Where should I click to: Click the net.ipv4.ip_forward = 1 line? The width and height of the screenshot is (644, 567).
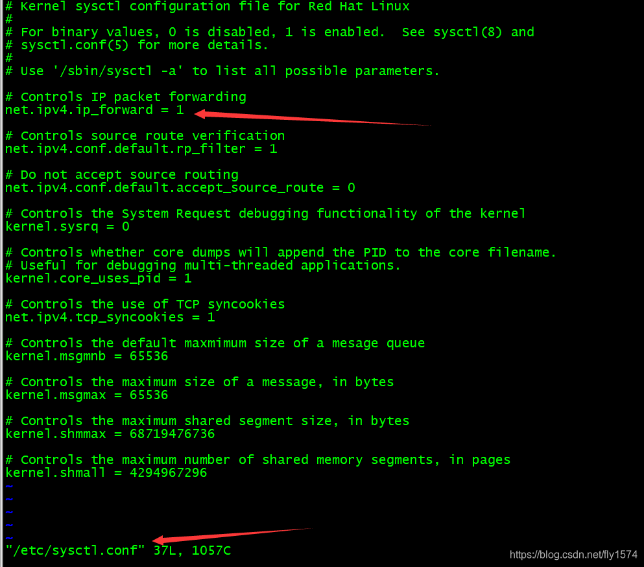tap(95, 110)
